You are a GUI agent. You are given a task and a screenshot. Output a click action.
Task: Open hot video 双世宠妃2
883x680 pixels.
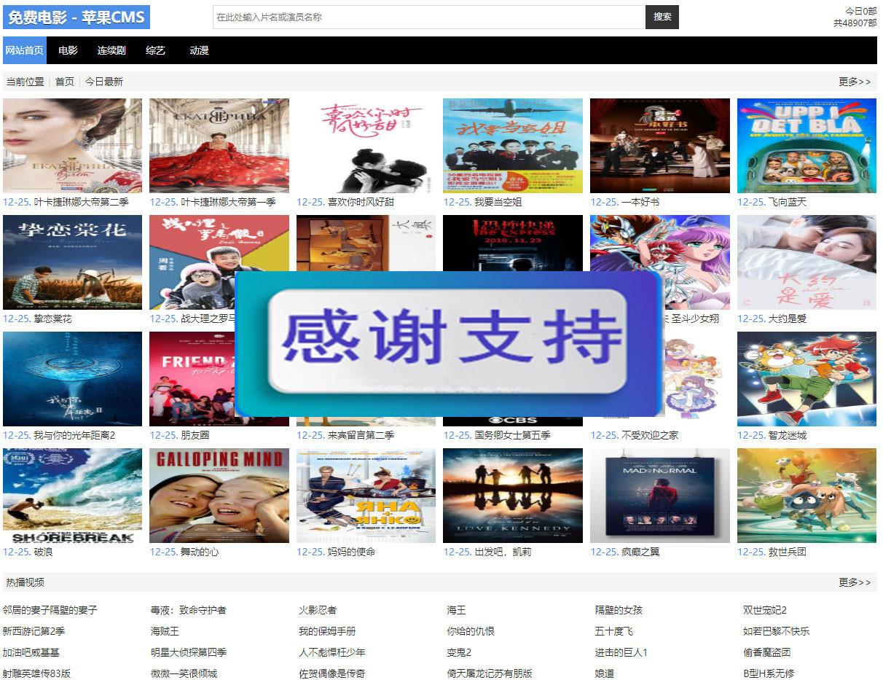point(765,610)
